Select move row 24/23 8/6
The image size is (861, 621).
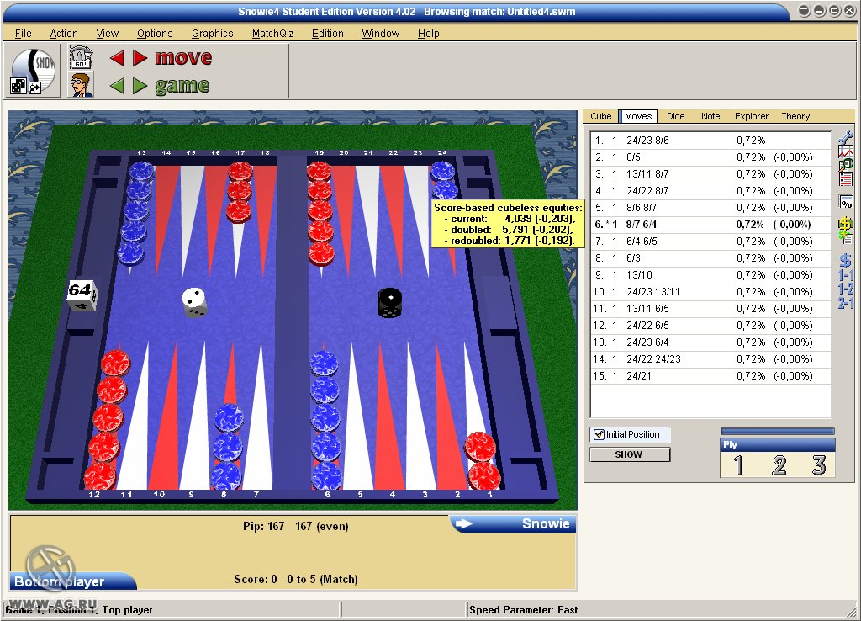(710, 141)
